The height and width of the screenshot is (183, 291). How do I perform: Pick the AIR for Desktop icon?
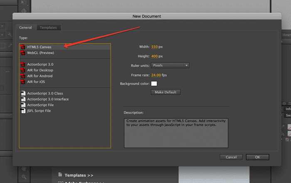point(23,70)
